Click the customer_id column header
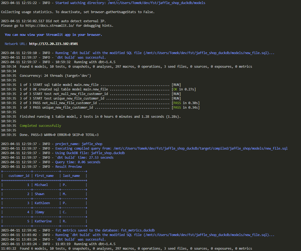The height and width of the screenshot is (251, 301). 19,176
